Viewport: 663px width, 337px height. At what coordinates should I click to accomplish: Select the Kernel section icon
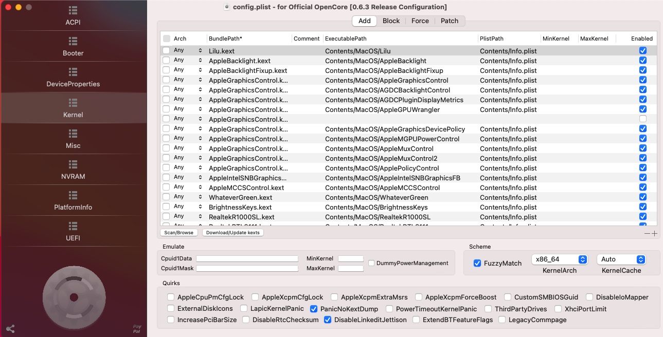click(73, 103)
